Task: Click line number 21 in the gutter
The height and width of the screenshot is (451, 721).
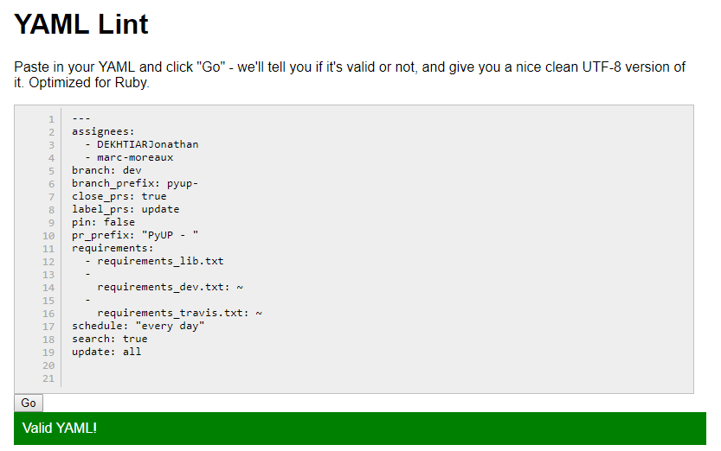Action: [48, 378]
